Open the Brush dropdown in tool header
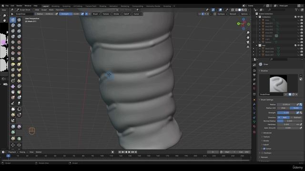305x171 pixels. [96, 14]
